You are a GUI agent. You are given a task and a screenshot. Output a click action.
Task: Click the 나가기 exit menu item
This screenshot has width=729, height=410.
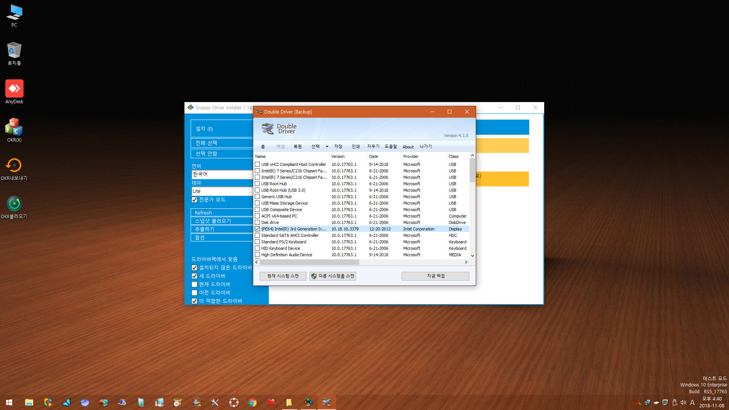426,147
